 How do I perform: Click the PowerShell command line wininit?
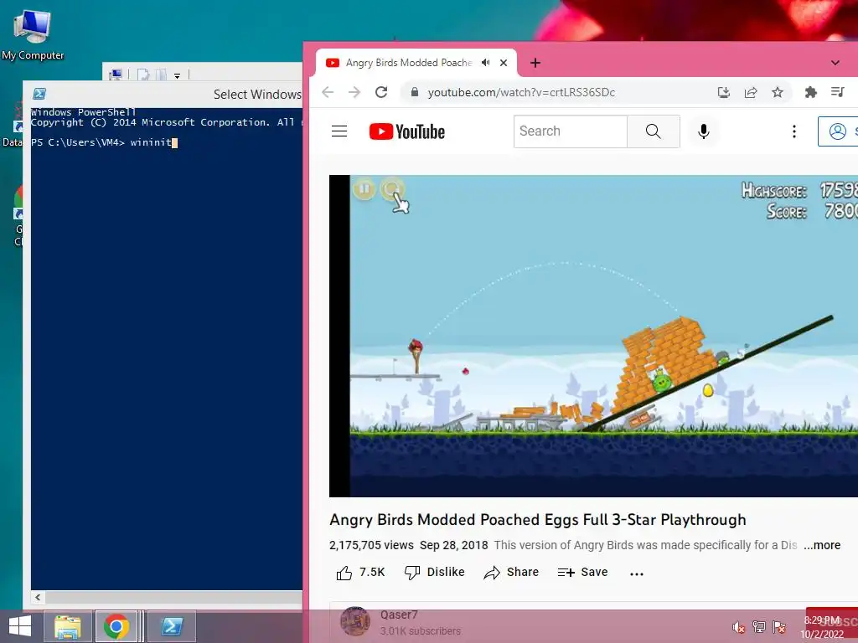(151, 142)
